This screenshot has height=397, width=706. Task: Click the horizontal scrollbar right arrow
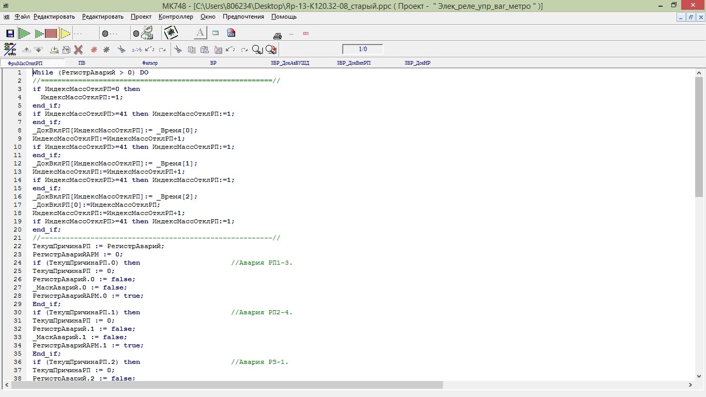pyautogui.click(x=690, y=385)
